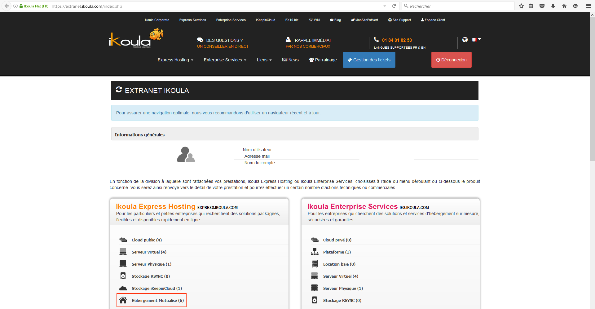The image size is (595, 309).
Task: Click the Extranet refresh arrows icon
Action: [x=119, y=90]
